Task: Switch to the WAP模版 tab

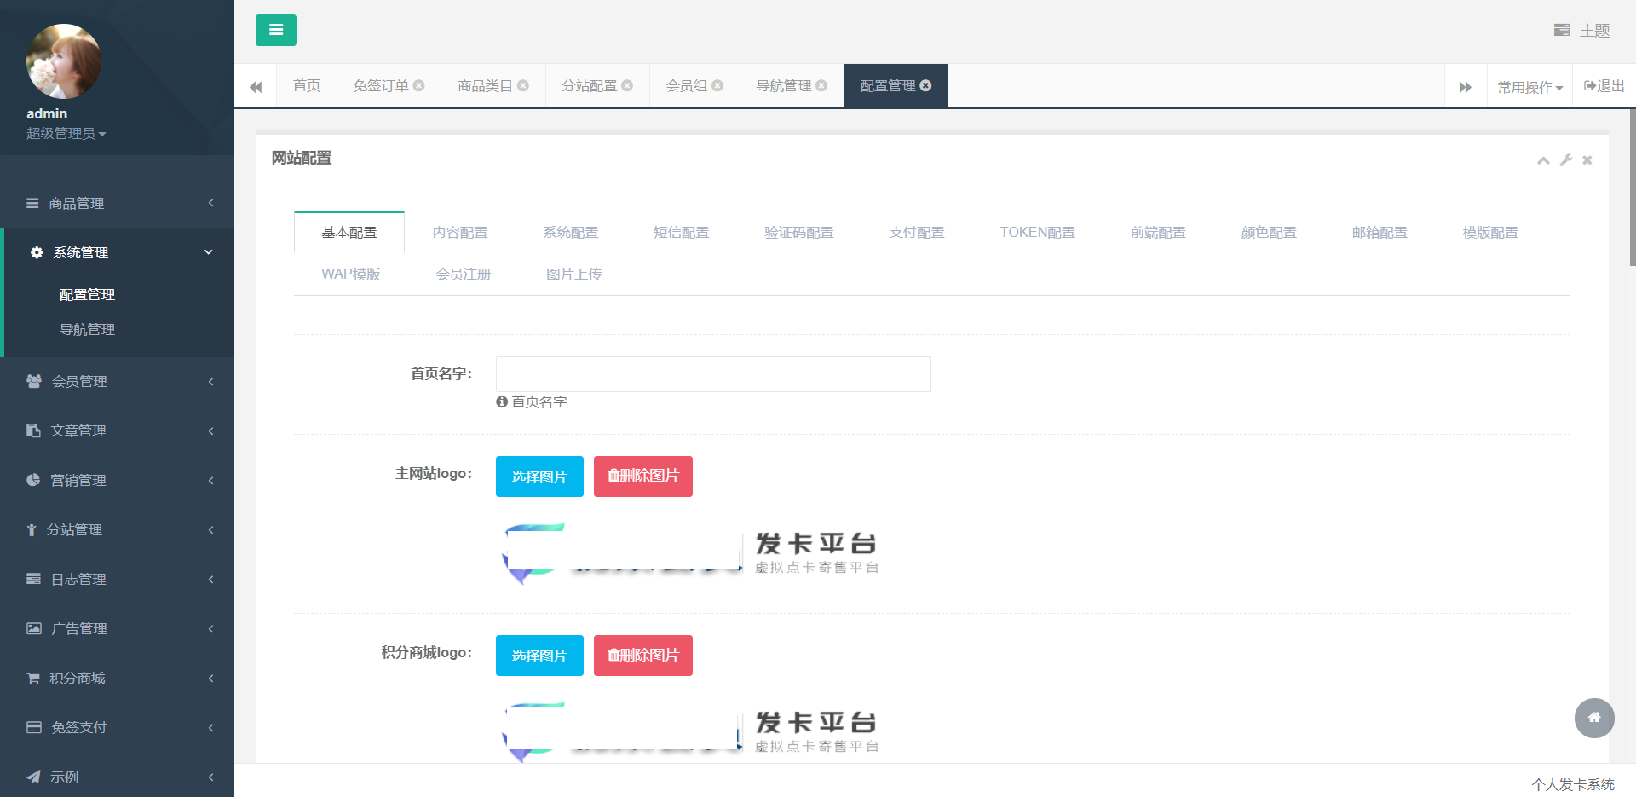Action: (x=350, y=274)
